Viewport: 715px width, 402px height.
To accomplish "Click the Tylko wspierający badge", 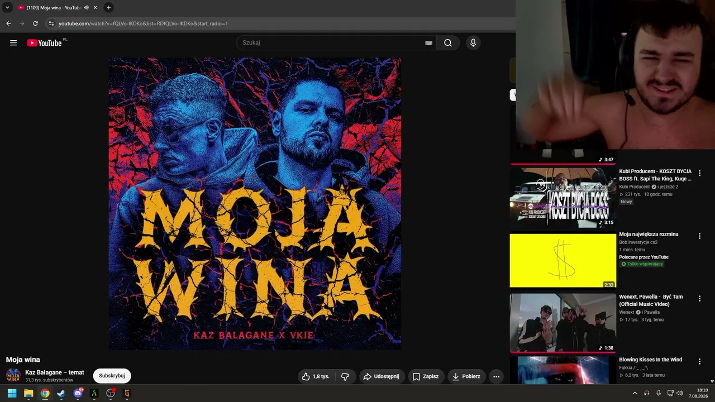I will pos(642,264).
